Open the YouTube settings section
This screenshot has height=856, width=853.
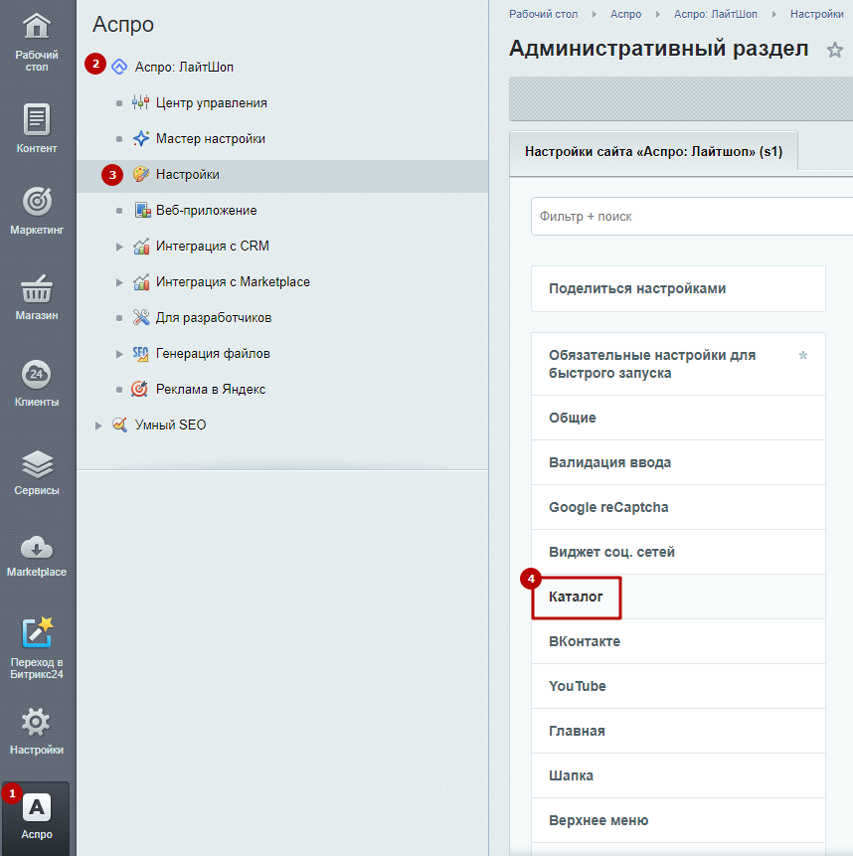point(678,686)
